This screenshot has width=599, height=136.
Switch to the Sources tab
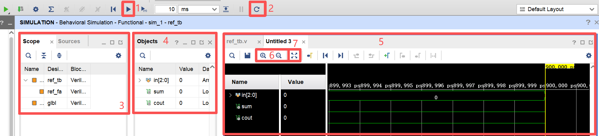click(x=69, y=41)
